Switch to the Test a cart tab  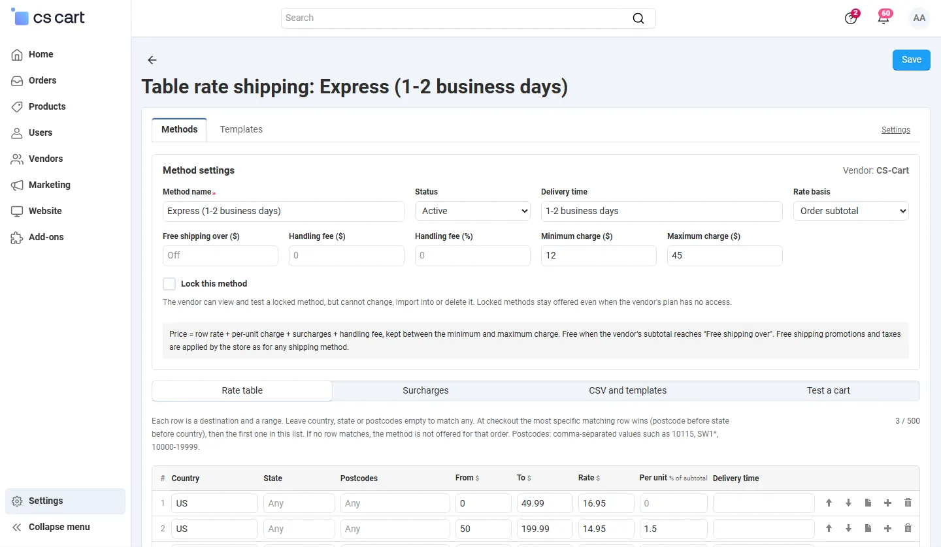[x=828, y=390]
